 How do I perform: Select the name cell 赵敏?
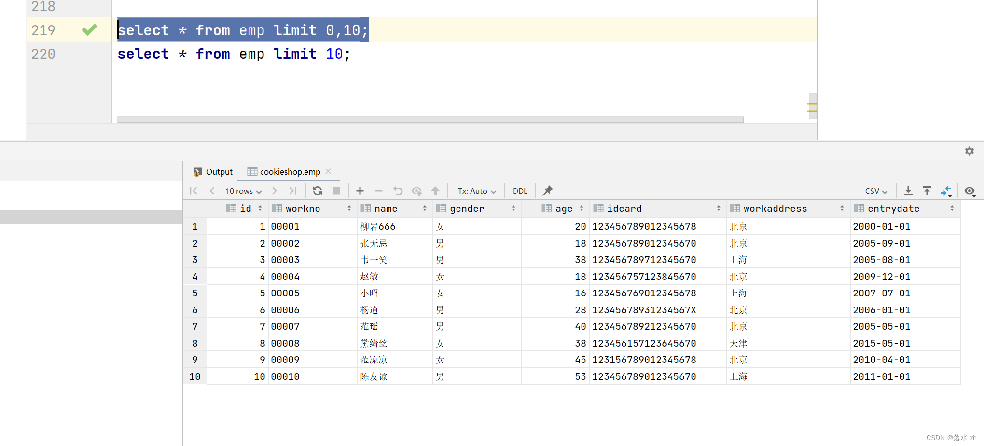[x=394, y=277]
